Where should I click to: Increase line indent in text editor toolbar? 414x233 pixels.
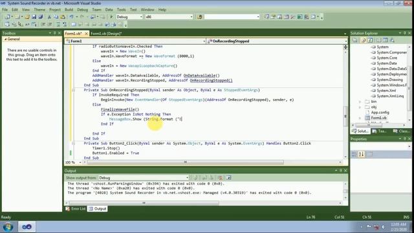50,25
